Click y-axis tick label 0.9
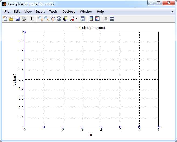Image resolution: width=177 pixels, height=142 pixels. coord(21,41)
